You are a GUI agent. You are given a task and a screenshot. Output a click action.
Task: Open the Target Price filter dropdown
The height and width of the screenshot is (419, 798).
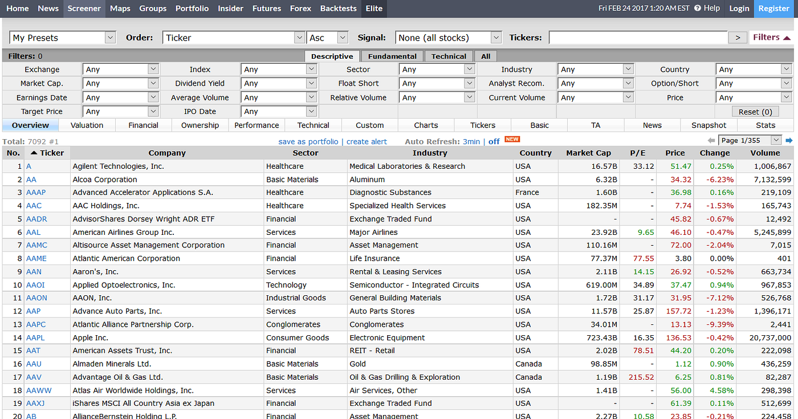click(120, 112)
